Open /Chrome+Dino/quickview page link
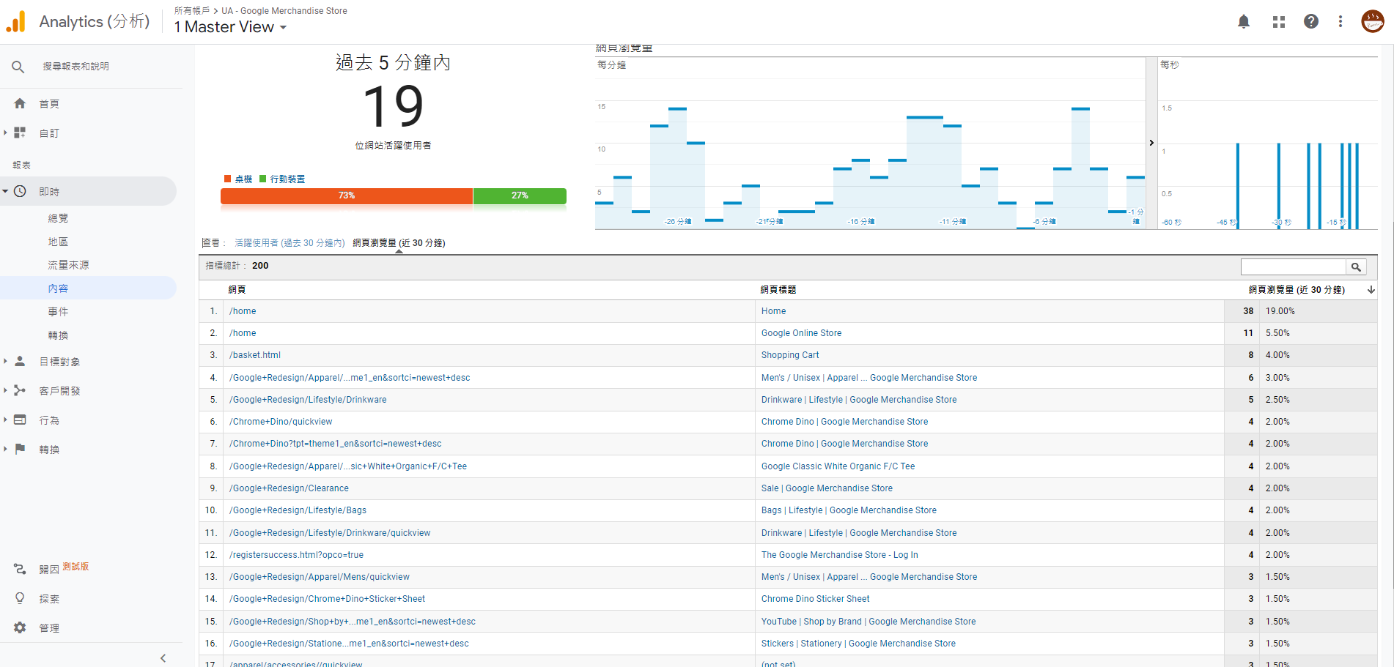 tap(281, 422)
